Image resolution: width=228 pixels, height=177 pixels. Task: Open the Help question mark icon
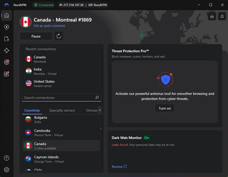click(x=6, y=158)
